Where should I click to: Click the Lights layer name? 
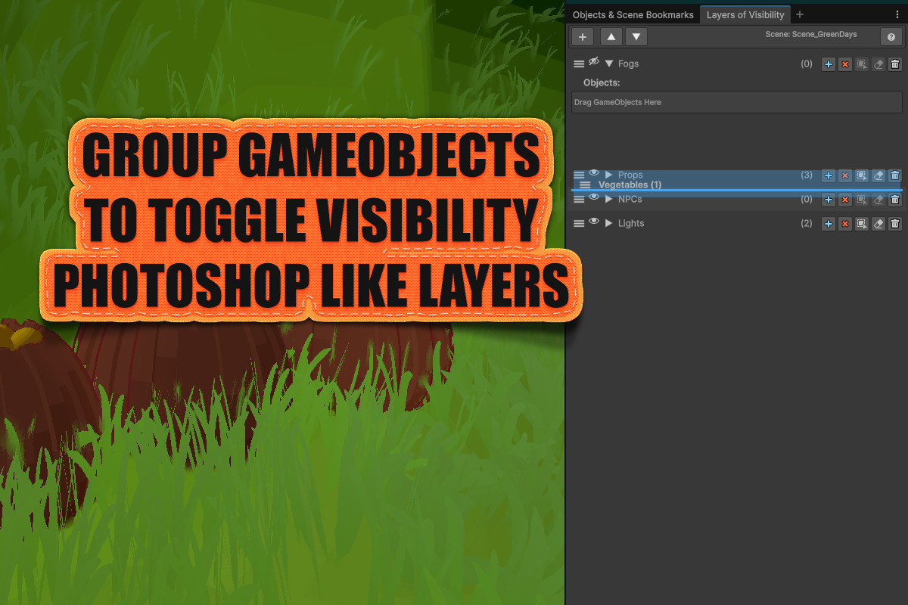[x=631, y=223]
